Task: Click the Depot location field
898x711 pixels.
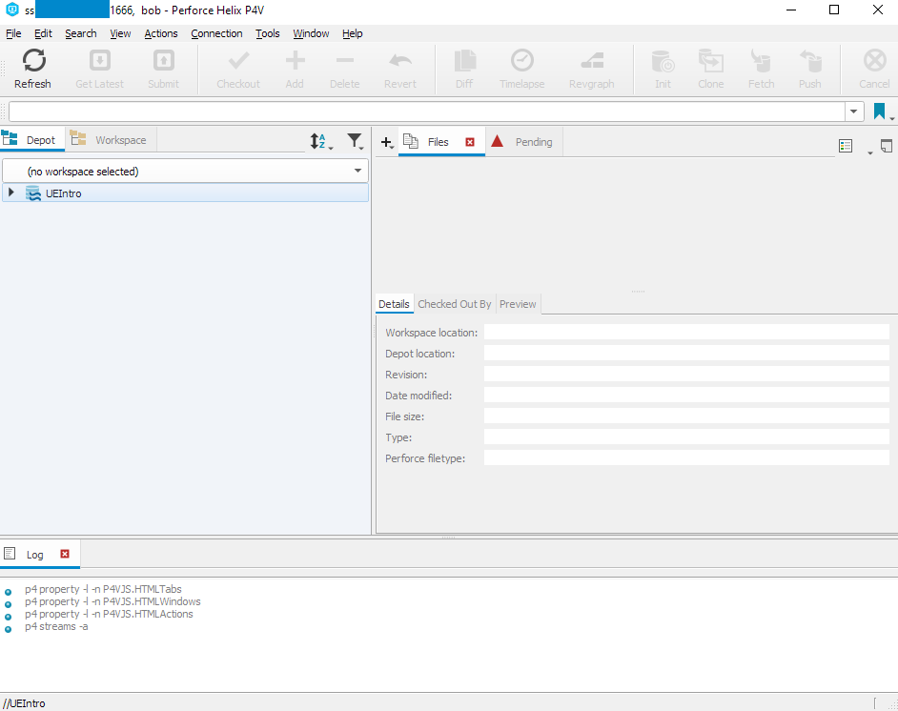Action: pyautogui.click(x=686, y=354)
